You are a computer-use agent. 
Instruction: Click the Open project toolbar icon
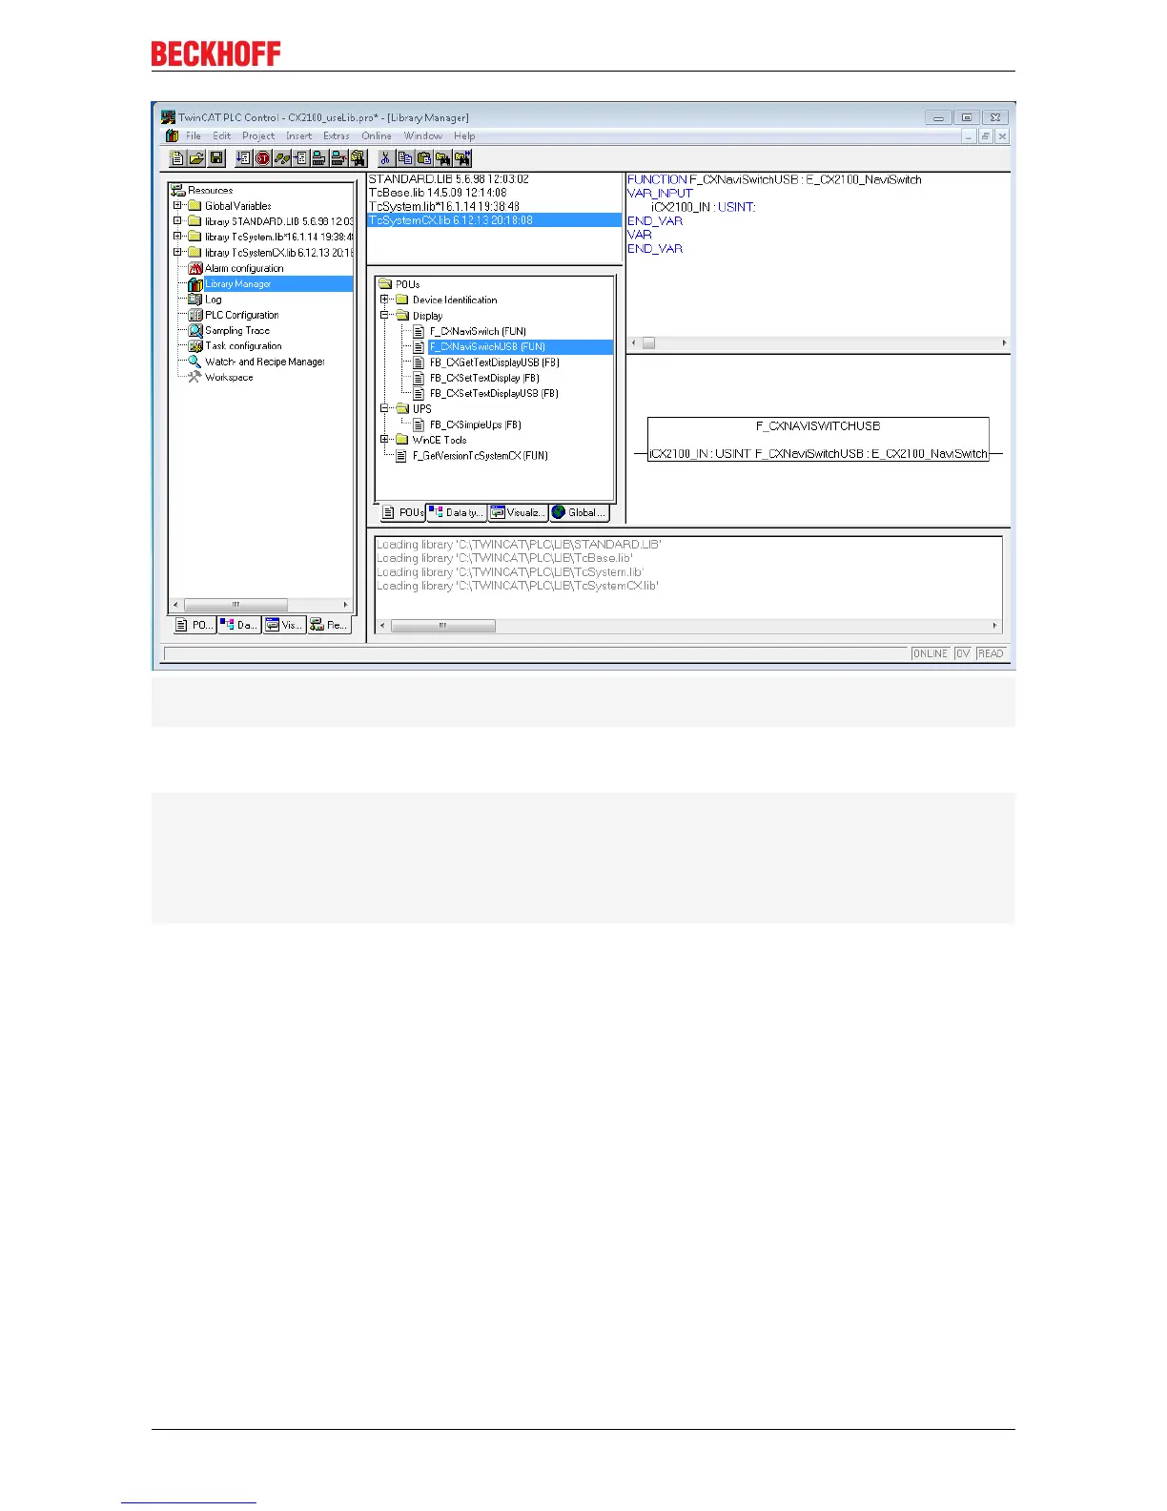point(196,158)
